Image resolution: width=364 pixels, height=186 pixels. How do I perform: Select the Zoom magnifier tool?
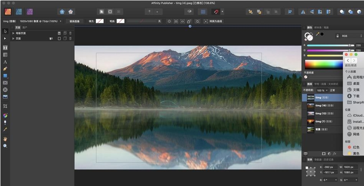pyautogui.click(x=5, y=146)
